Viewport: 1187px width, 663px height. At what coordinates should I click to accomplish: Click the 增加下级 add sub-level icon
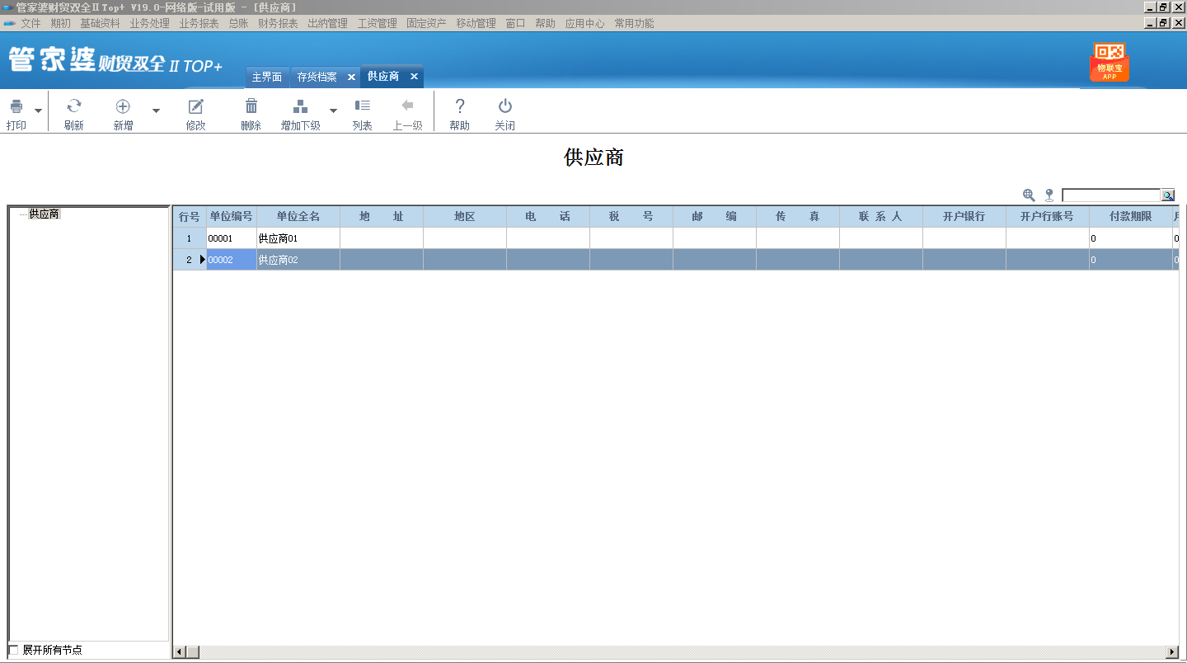(x=301, y=106)
